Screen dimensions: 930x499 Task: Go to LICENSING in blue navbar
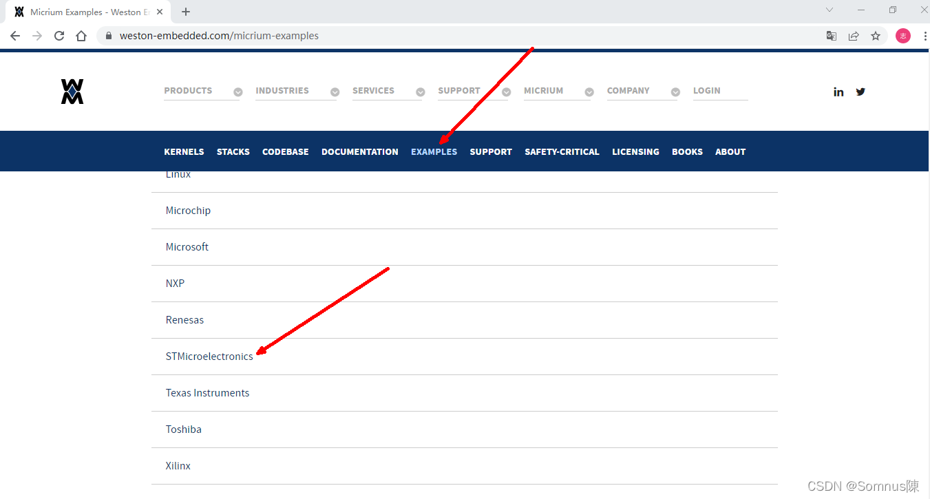(635, 151)
